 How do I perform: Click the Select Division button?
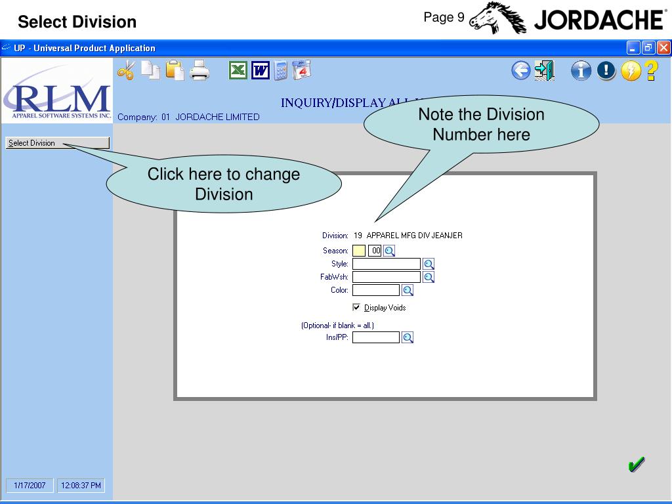[58, 142]
